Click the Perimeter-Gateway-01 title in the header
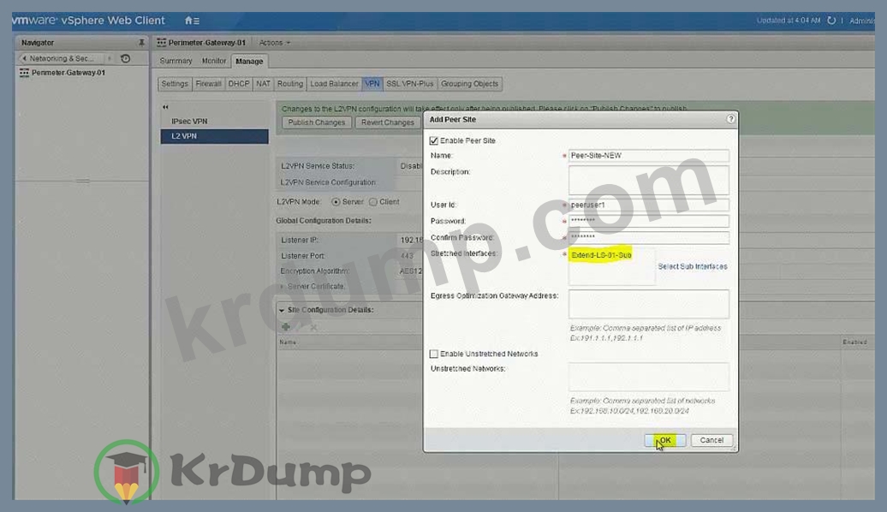The image size is (887, 512). pyautogui.click(x=207, y=43)
